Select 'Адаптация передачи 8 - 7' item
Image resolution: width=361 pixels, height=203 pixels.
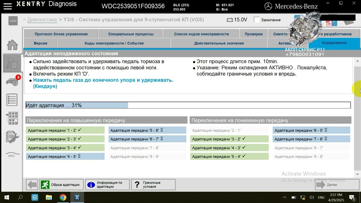pos(312,148)
